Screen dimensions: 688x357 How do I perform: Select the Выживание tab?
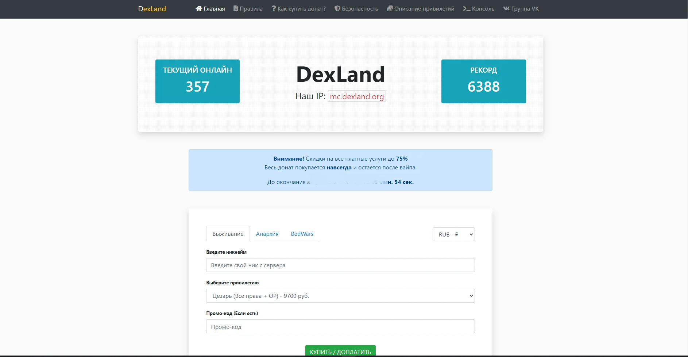228,234
